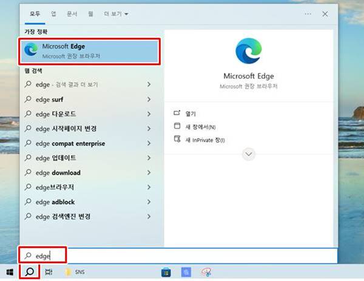Click the Edge icon in best match row
Screen dimensions: 364x281
pyautogui.click(x=31, y=50)
